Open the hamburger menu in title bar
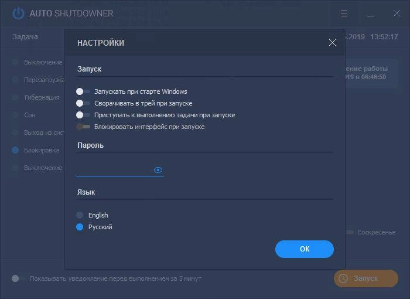 coord(344,13)
